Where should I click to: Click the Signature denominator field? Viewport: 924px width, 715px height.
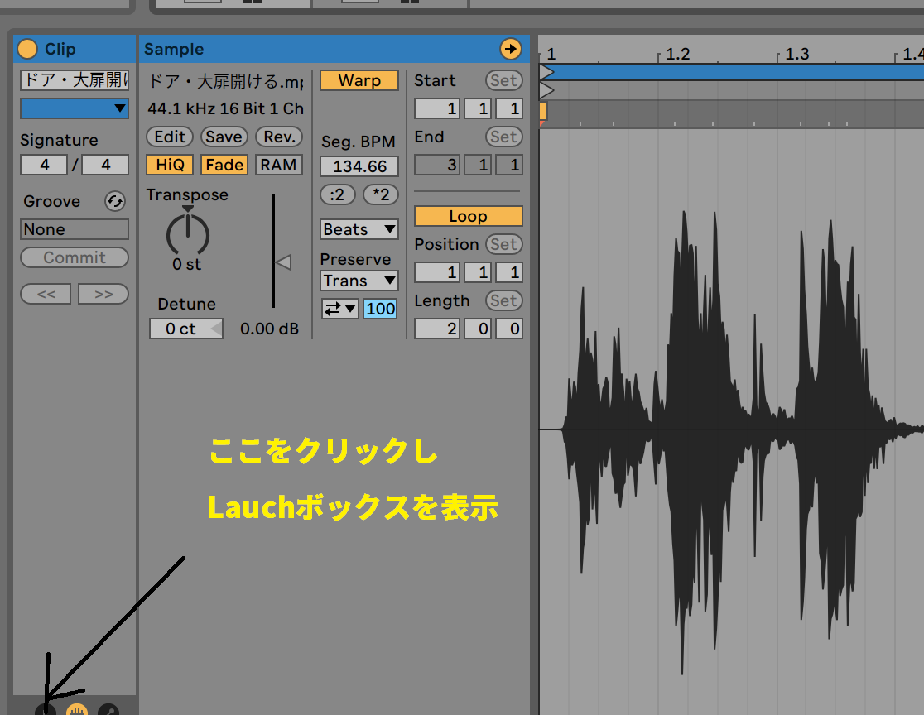point(105,165)
